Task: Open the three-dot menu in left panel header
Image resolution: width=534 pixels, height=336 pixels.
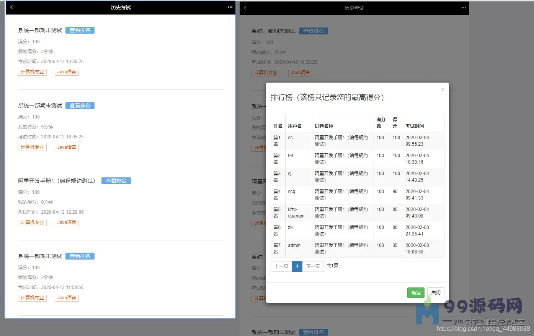Action: click(x=230, y=7)
